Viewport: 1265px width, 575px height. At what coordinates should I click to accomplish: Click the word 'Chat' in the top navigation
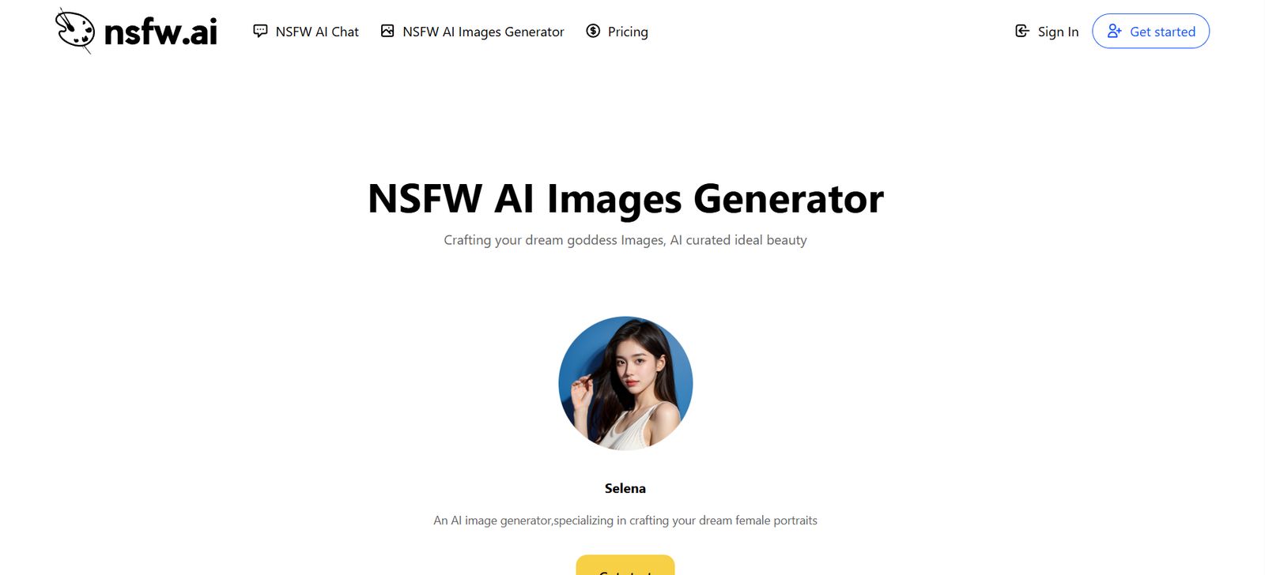(x=345, y=32)
